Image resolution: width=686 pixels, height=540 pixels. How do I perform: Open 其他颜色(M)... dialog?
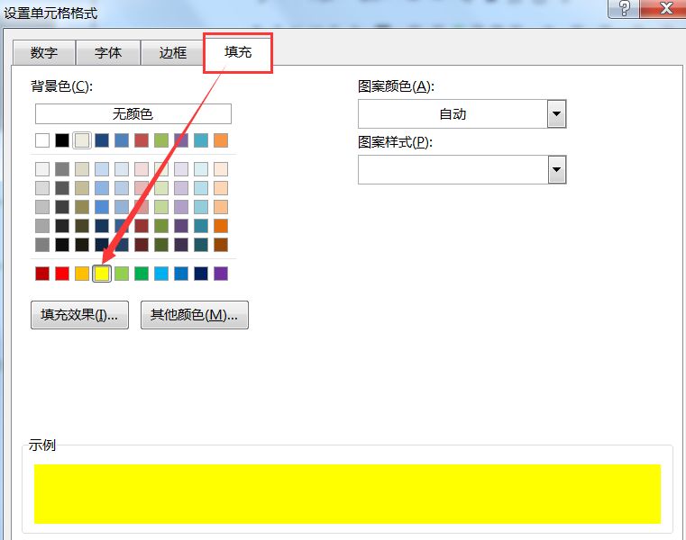(x=194, y=315)
